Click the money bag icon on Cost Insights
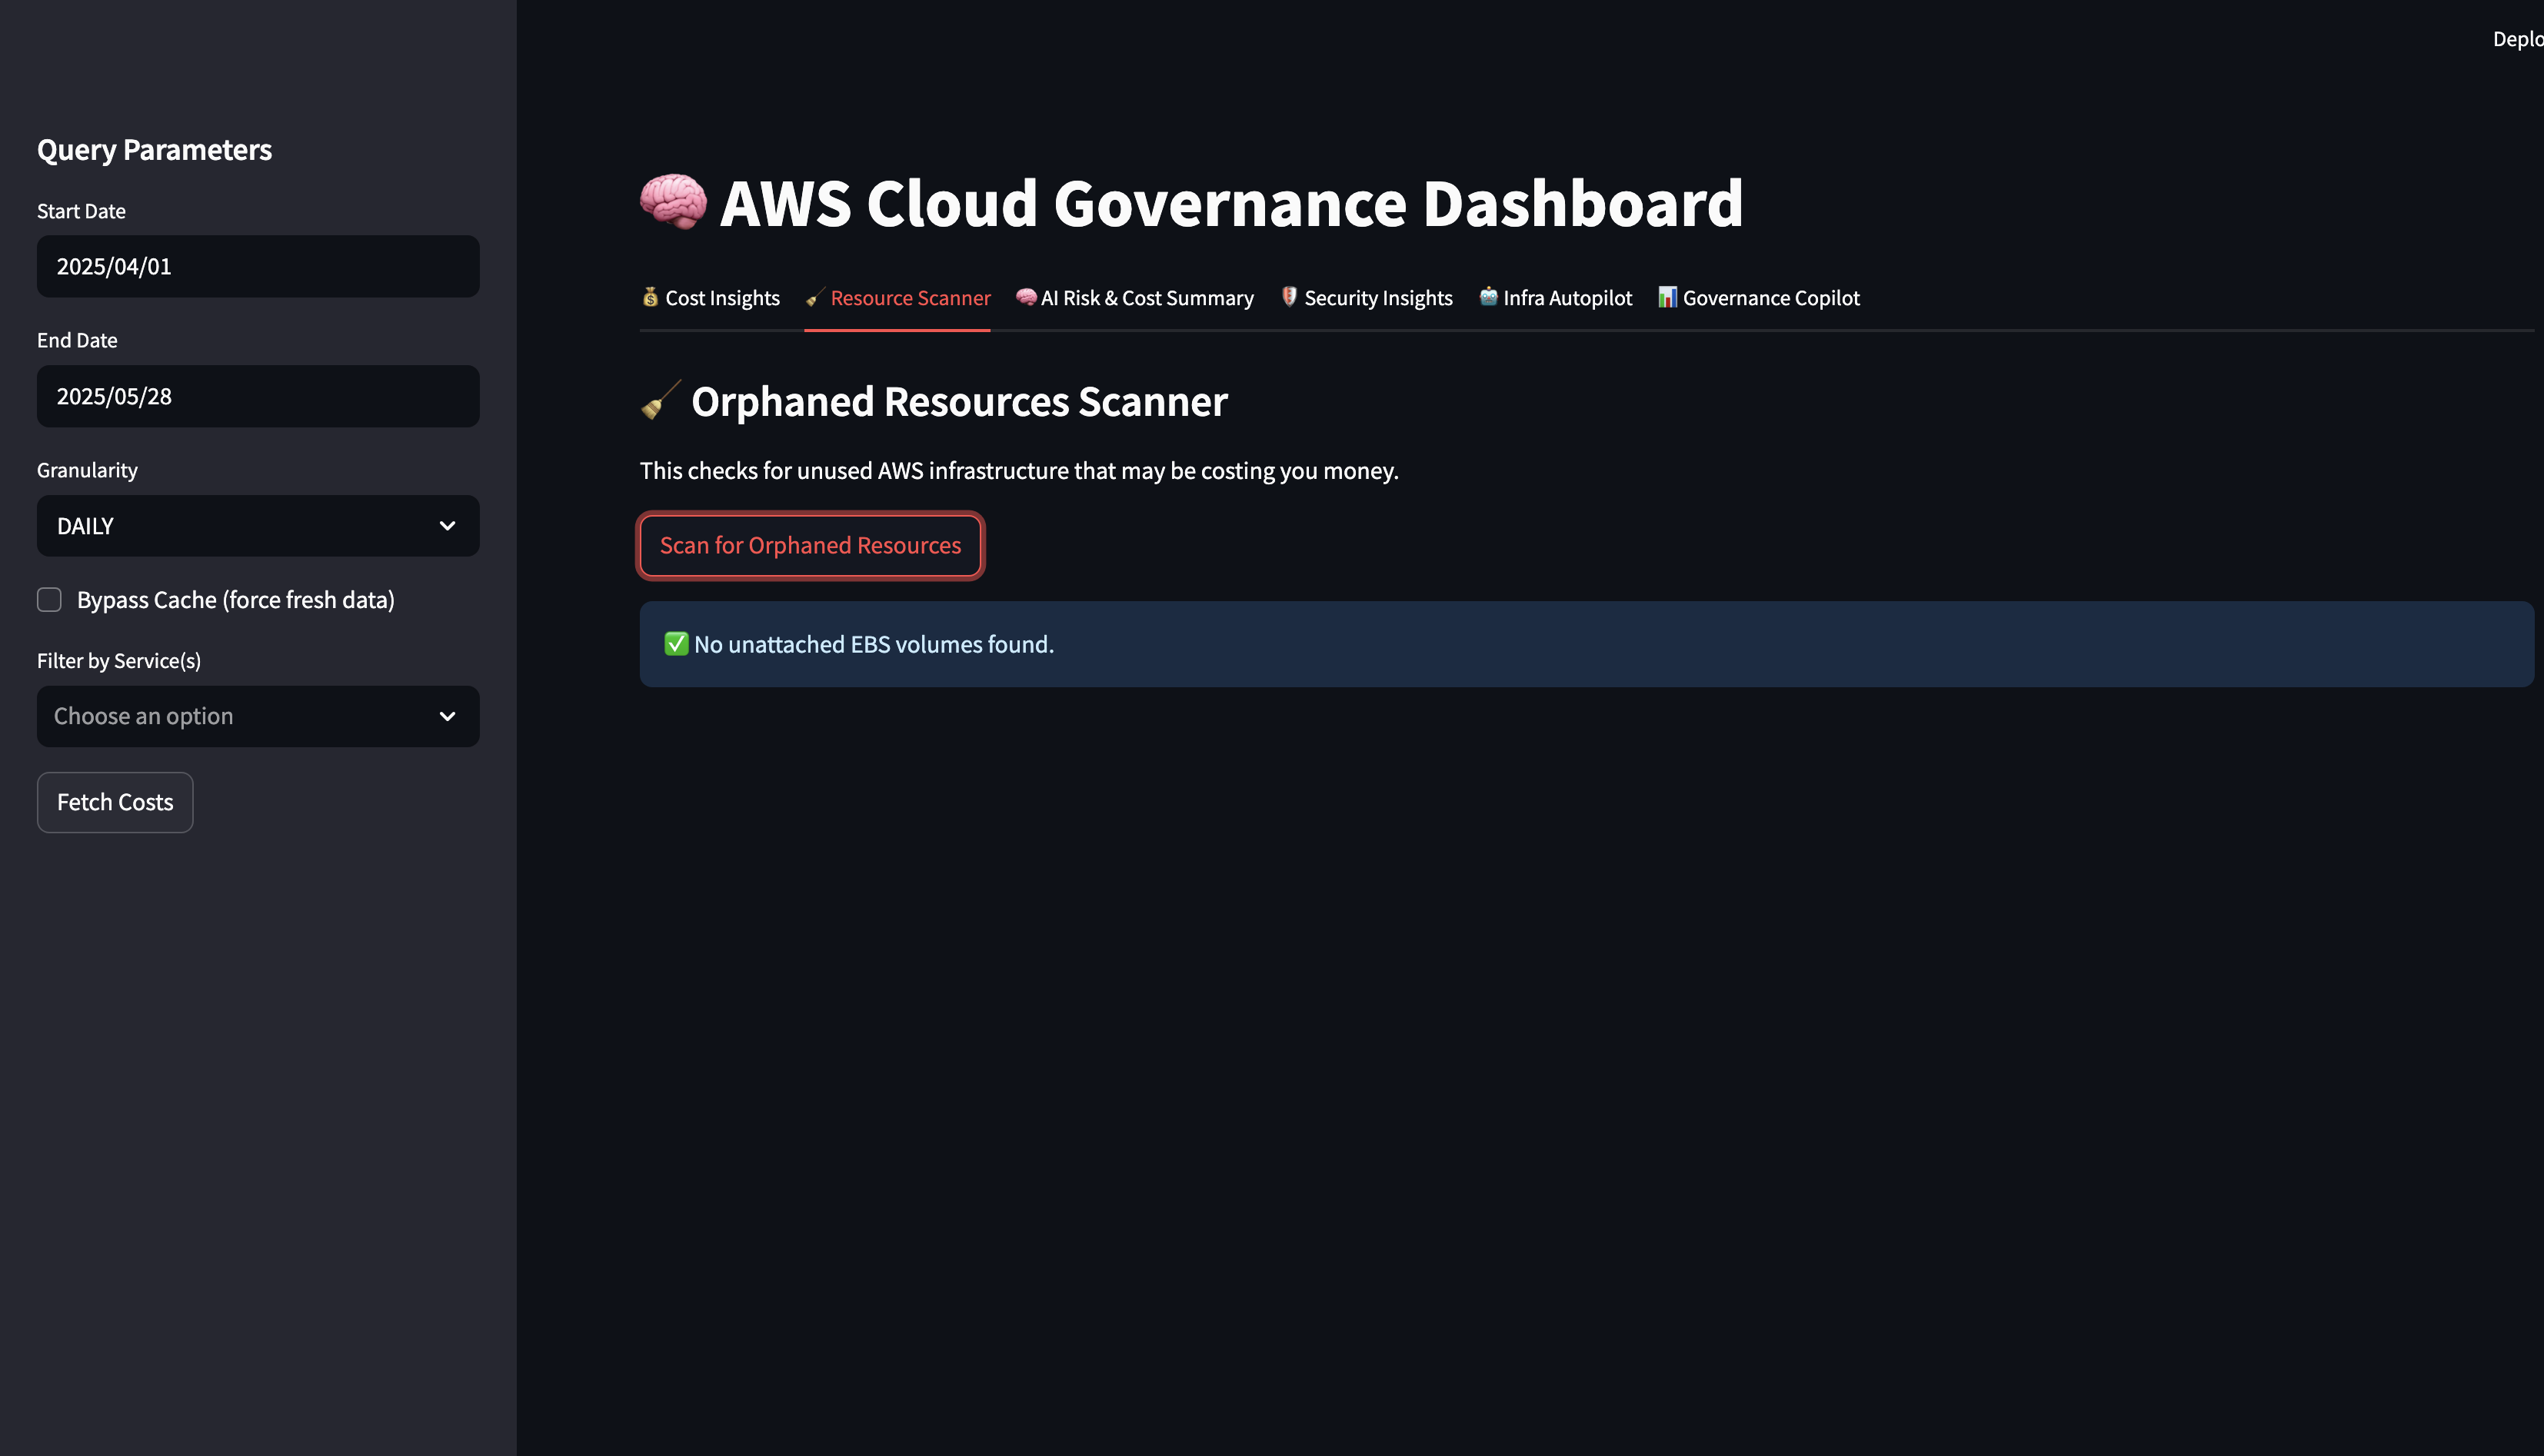2544x1456 pixels. (651, 297)
